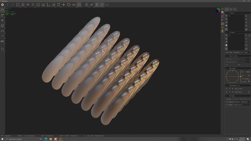Select the four-arrow move icon in top toolbar

pos(28,5)
